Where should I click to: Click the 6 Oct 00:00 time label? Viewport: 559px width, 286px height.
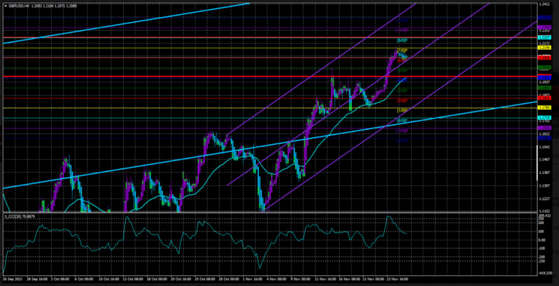pos(84,279)
